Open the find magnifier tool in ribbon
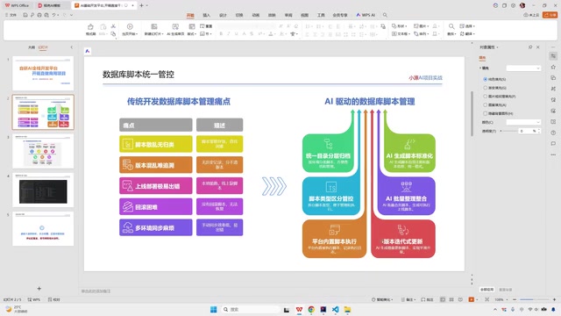This screenshot has width=561, height=316. tap(451, 26)
